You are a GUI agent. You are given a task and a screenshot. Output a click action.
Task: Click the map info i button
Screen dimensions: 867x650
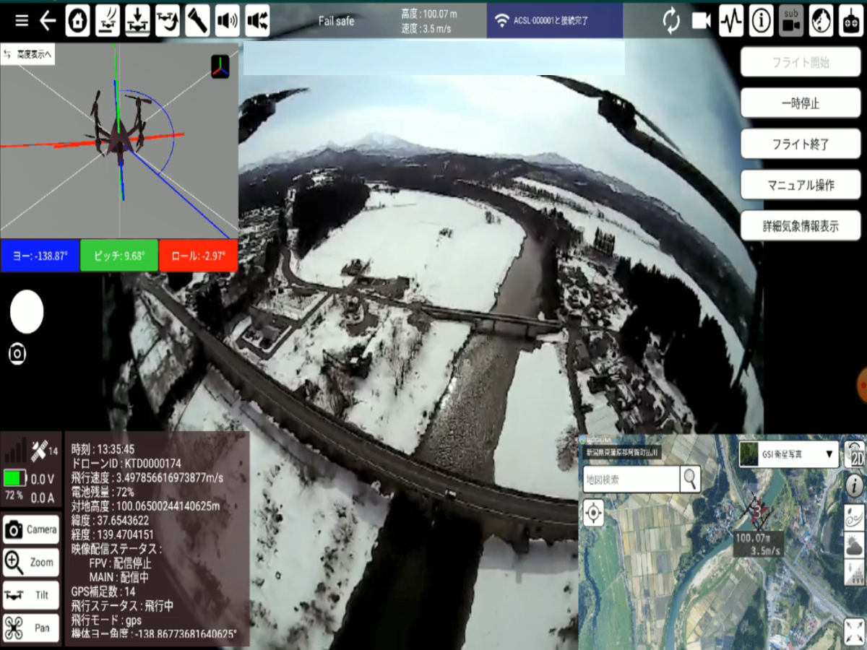pyautogui.click(x=855, y=486)
